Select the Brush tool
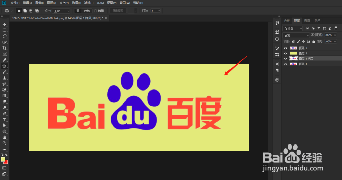 click(x=4, y=72)
